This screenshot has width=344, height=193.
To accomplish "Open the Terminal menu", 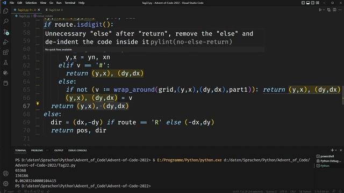I will [70, 3].
